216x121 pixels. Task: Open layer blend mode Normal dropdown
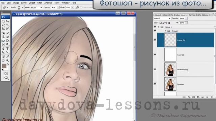[x=162, y=18]
